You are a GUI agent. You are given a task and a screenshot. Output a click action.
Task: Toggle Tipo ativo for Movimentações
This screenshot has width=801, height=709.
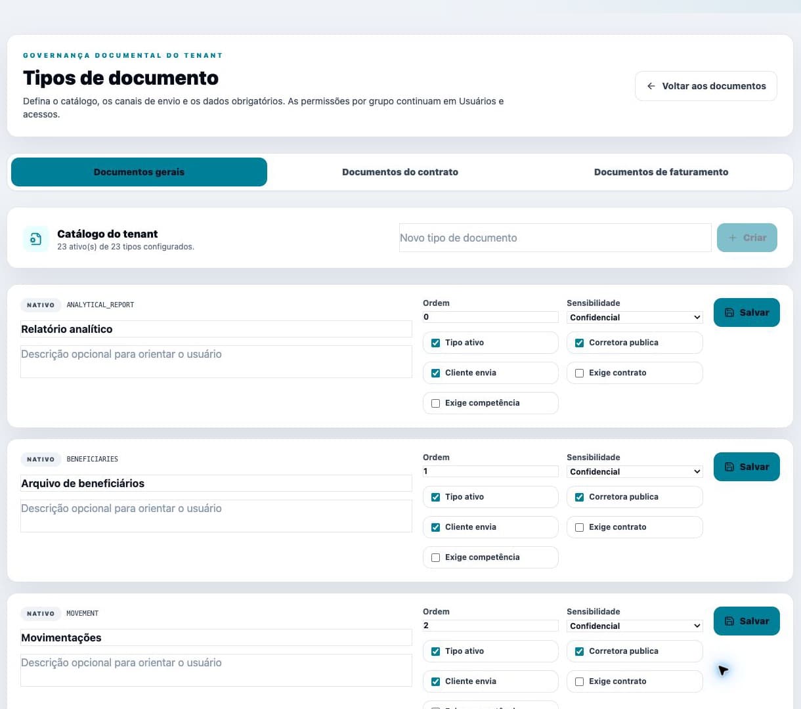tap(435, 651)
